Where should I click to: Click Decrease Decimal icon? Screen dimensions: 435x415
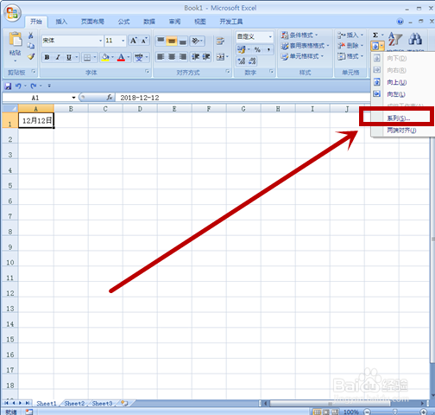tap(252, 61)
